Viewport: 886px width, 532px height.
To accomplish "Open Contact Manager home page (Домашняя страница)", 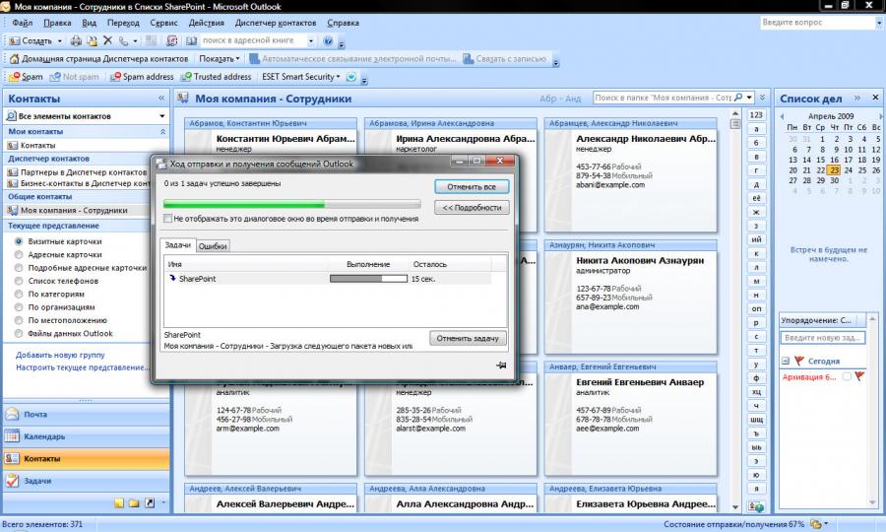I will click(x=98, y=59).
